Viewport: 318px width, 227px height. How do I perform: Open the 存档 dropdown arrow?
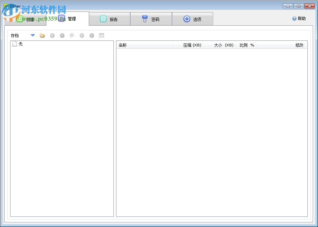click(32, 36)
